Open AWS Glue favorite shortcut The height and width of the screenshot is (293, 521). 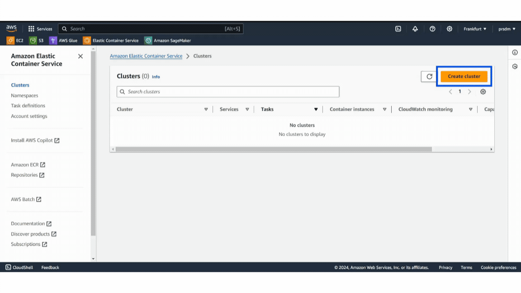tap(63, 41)
